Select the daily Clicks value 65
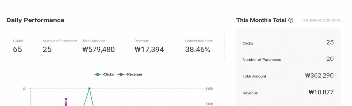Viewport: 352px width, 106px height. pos(17,49)
